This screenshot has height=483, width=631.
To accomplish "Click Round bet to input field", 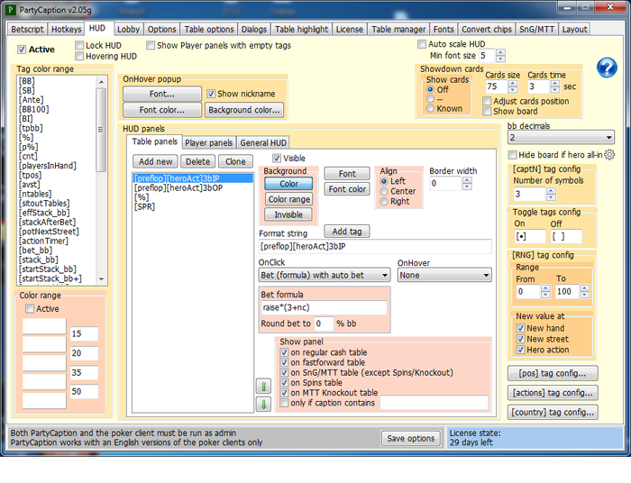I will pos(324,324).
